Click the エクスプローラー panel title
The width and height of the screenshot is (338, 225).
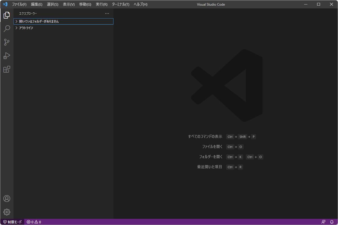pos(28,13)
